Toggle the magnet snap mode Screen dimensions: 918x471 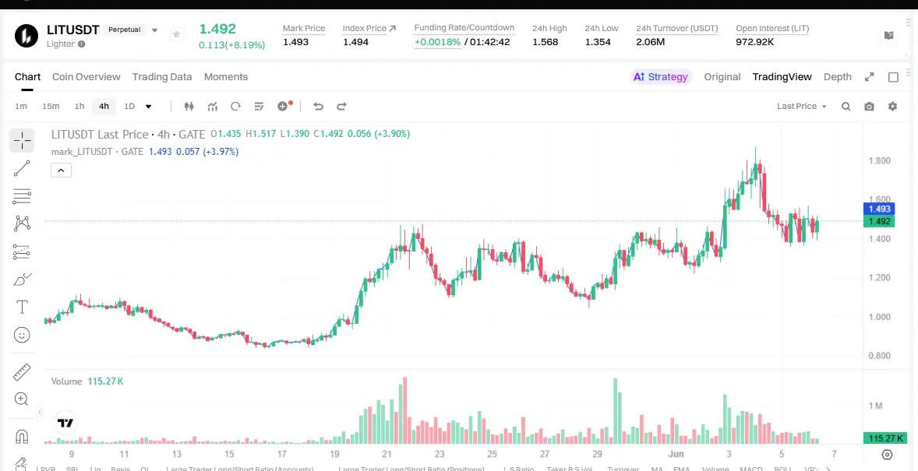tap(22, 437)
